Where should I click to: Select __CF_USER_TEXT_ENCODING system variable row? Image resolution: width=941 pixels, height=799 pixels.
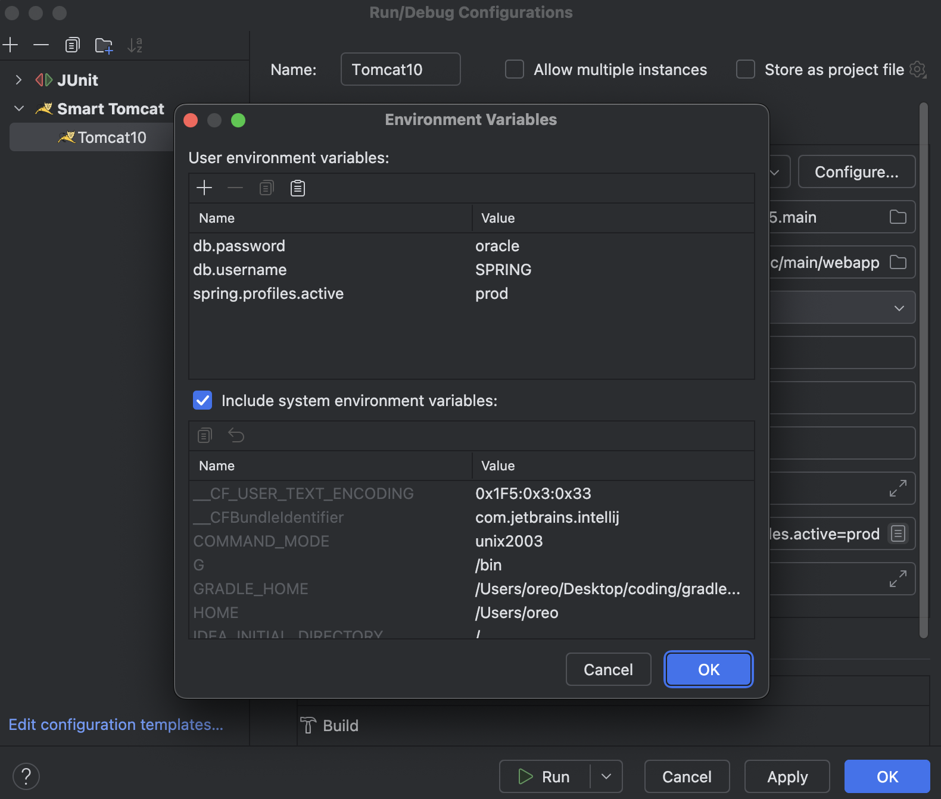[472, 494]
